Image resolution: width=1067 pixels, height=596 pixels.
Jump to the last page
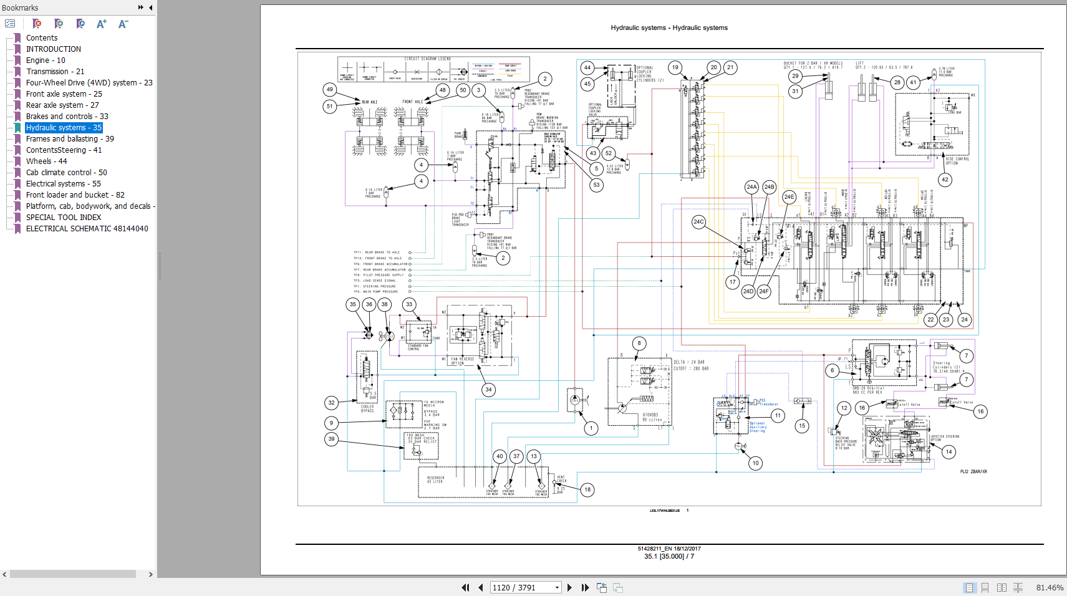pos(585,587)
